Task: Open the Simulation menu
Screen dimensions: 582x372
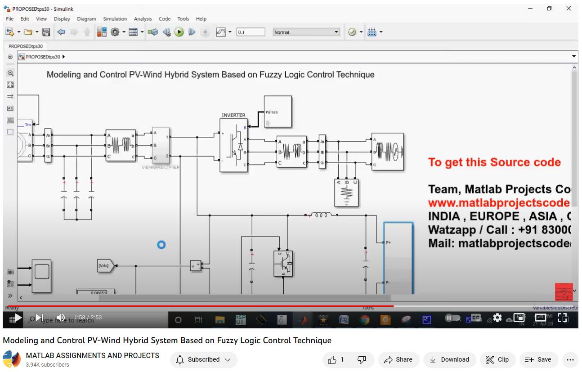Action: coord(115,19)
